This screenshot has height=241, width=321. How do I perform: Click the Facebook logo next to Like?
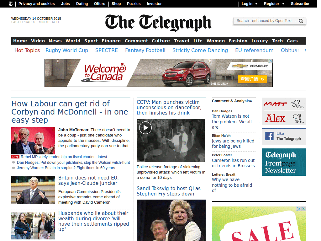pos(270,136)
